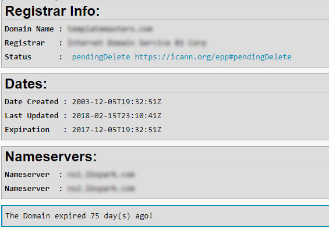Click the blurred registrar value
This screenshot has height=230, width=329.
click(x=137, y=43)
